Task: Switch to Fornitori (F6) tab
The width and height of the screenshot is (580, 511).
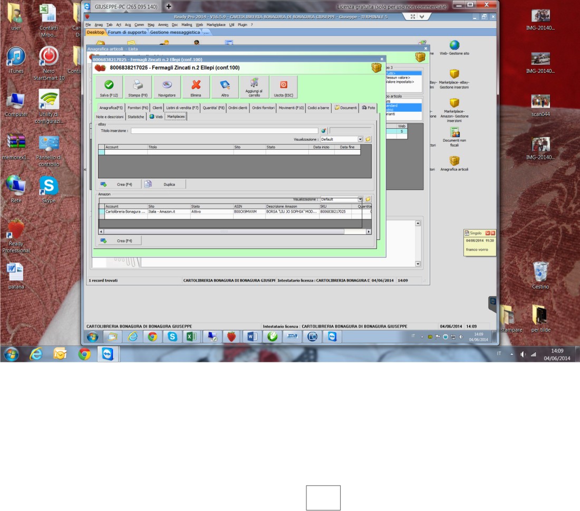Action: point(138,108)
